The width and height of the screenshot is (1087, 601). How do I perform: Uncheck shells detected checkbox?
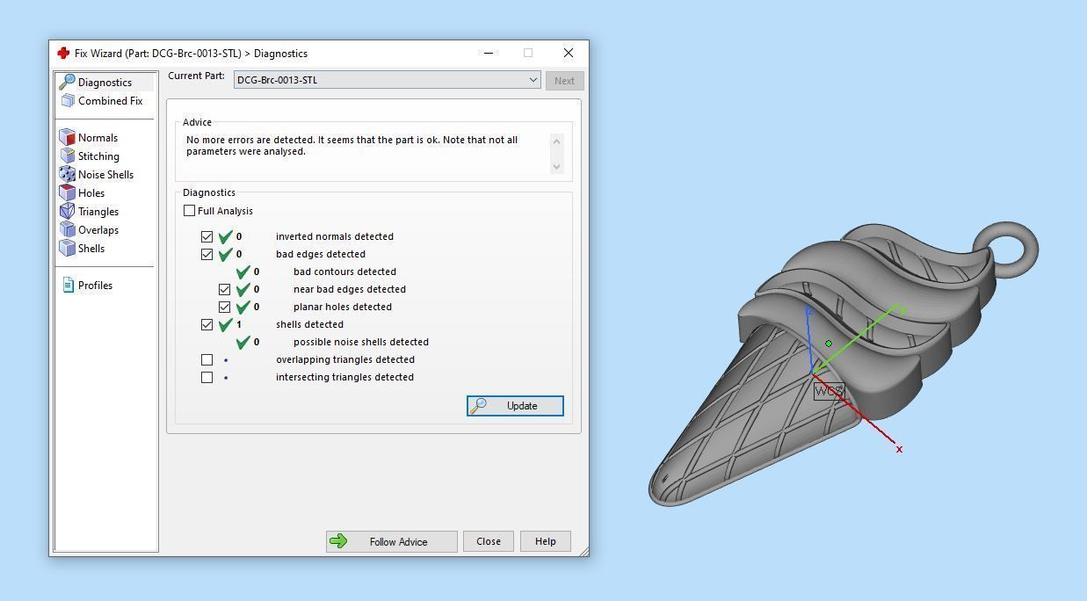(207, 324)
